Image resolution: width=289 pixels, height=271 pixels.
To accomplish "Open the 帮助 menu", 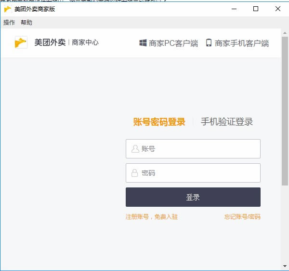I will click(x=26, y=23).
